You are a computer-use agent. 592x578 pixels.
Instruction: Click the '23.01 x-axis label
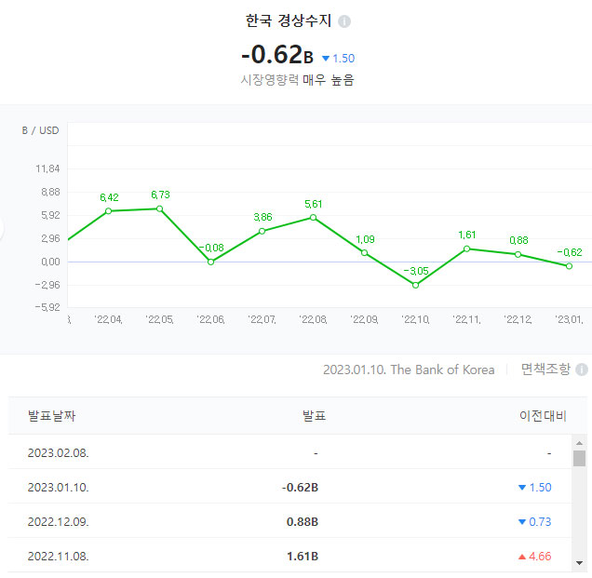(x=569, y=320)
